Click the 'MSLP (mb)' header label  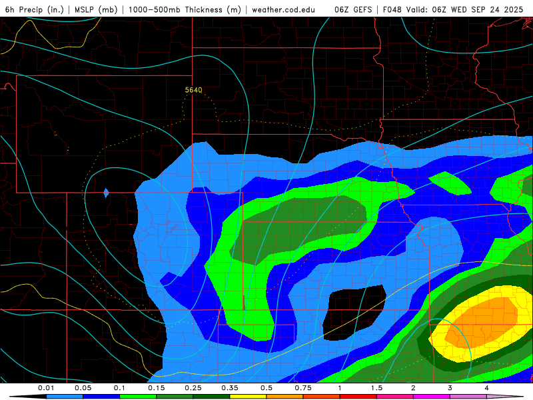96,9
